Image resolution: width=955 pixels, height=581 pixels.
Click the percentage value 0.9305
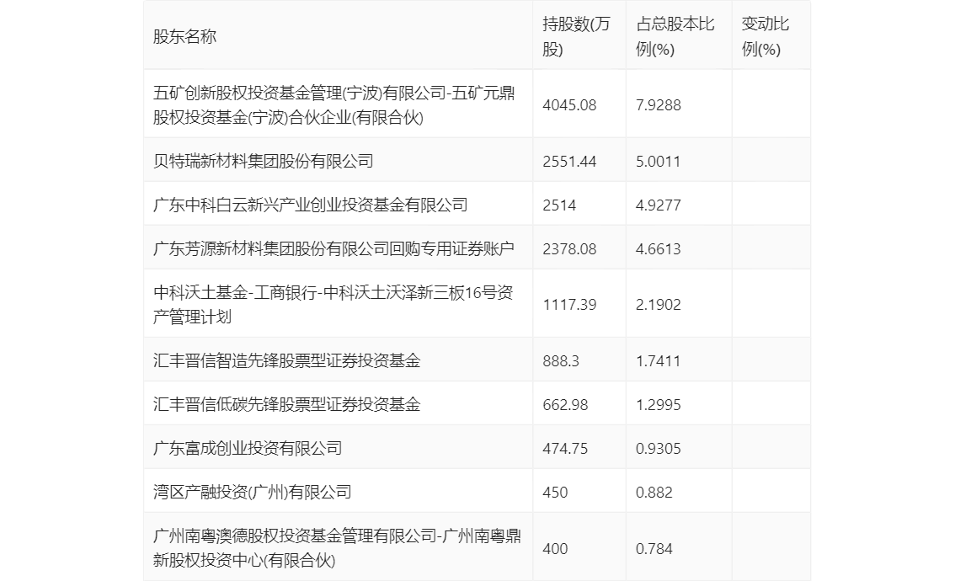659,448
